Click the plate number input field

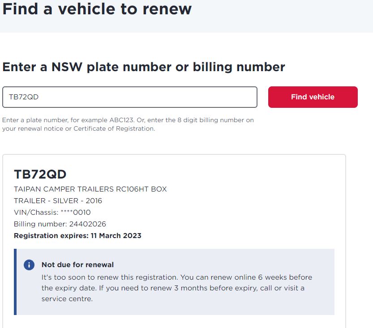(130, 97)
